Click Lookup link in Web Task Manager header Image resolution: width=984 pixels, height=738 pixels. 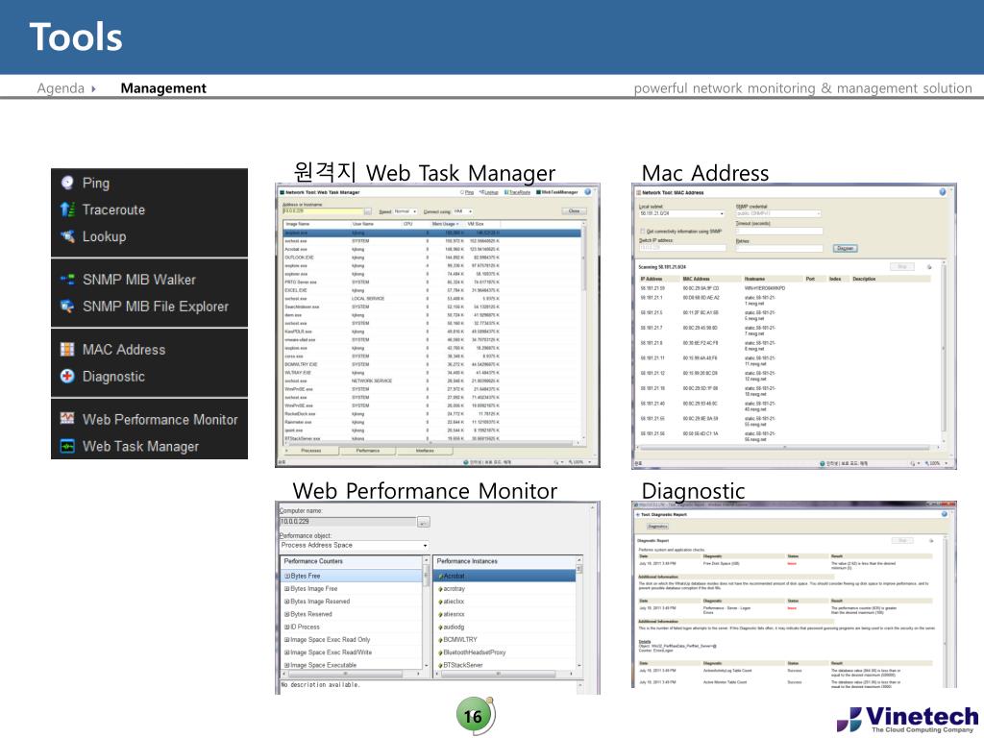(489, 192)
